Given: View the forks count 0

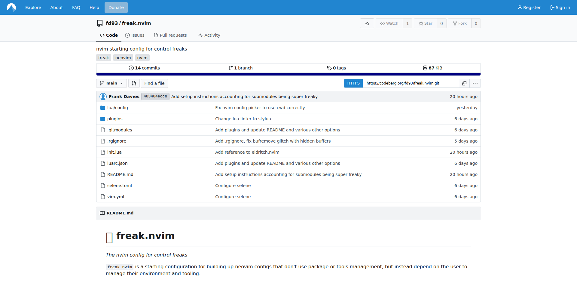Looking at the screenshot, I should 476,23.
